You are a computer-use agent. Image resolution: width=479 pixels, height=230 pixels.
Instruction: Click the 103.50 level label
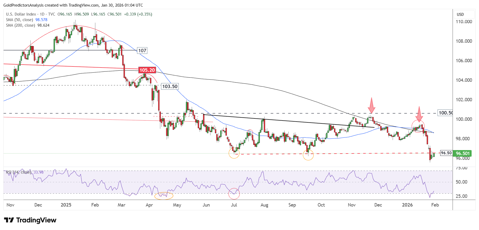pyautogui.click(x=170, y=87)
